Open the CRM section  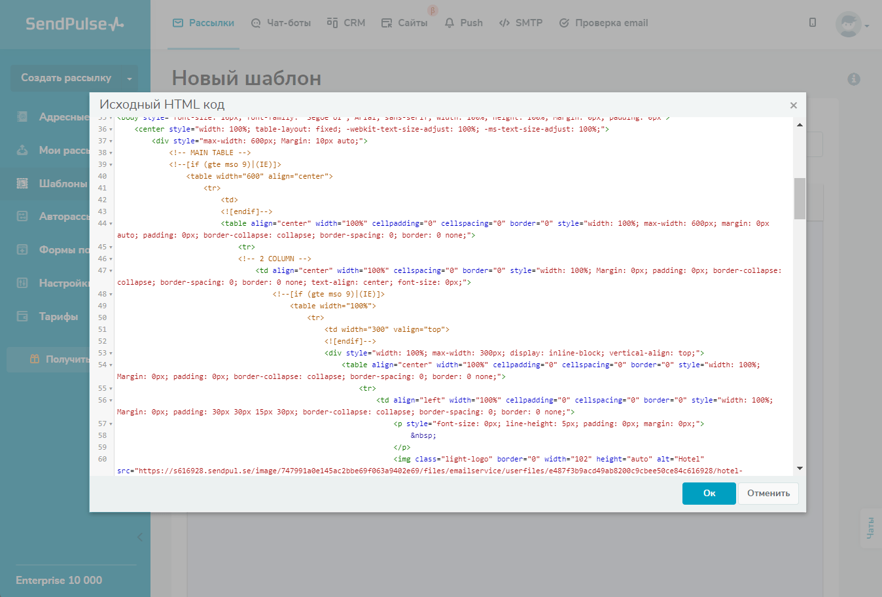[x=346, y=23]
